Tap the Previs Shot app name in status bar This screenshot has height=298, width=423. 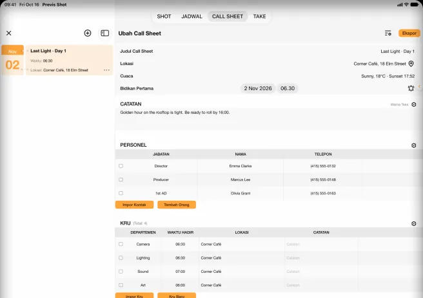55,5
